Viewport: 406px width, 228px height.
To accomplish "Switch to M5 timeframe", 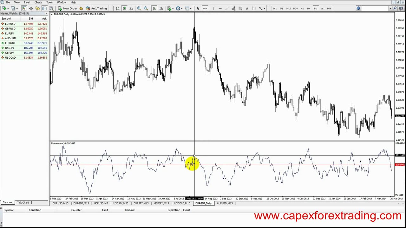I will pyautogui.click(x=282, y=8).
